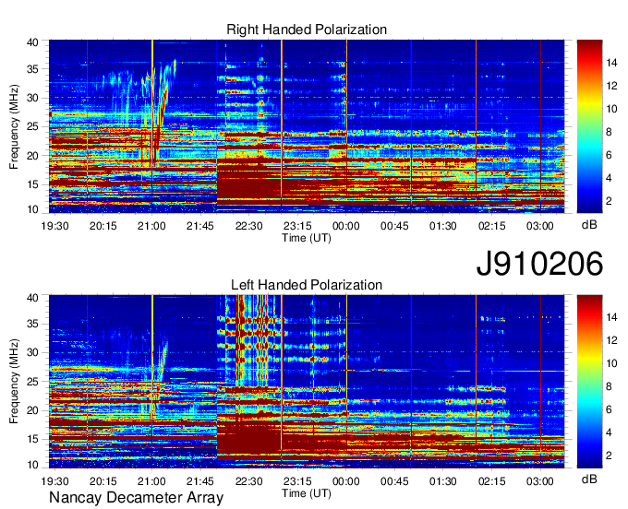
Task: Click 20 MHz tick on Right Handed frequency axis
Action: (32, 156)
